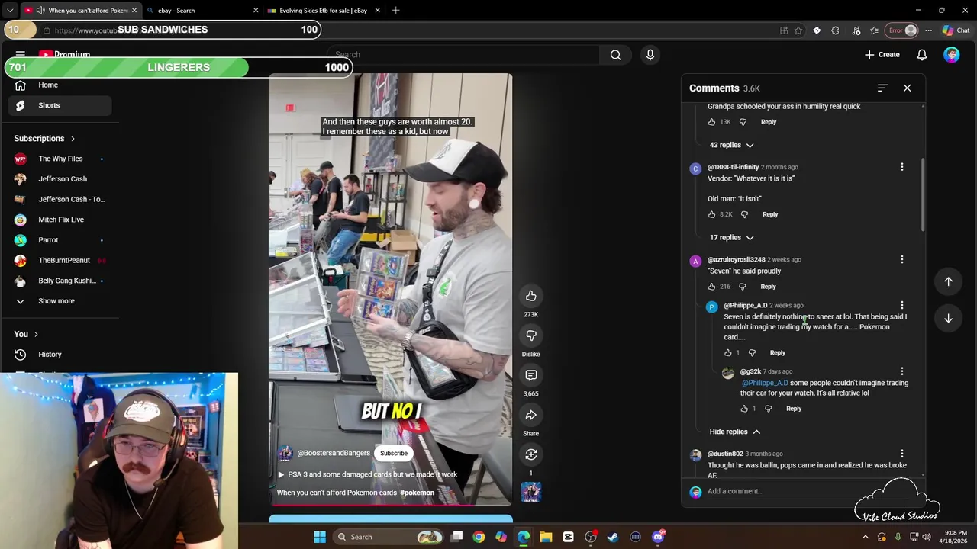Viewport: 977px width, 549px height.
Task: Expand the 17 replies thread
Action: click(x=731, y=237)
